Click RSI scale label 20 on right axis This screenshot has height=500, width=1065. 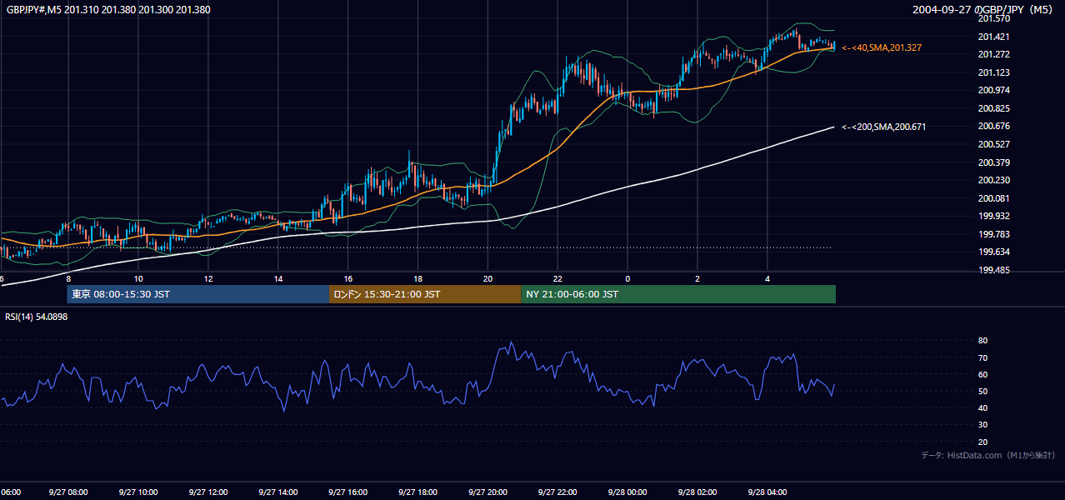click(982, 442)
